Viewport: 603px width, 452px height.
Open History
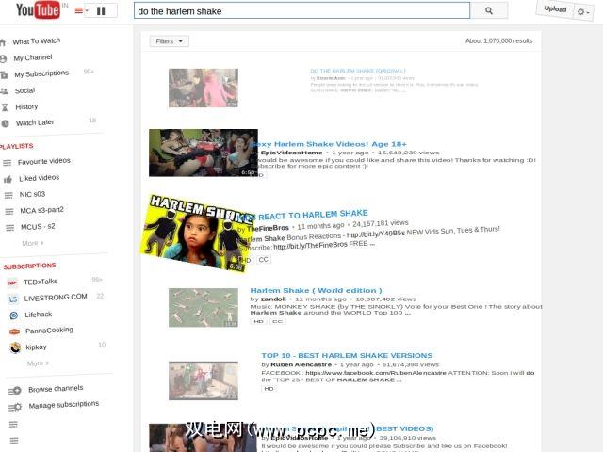[26, 106]
